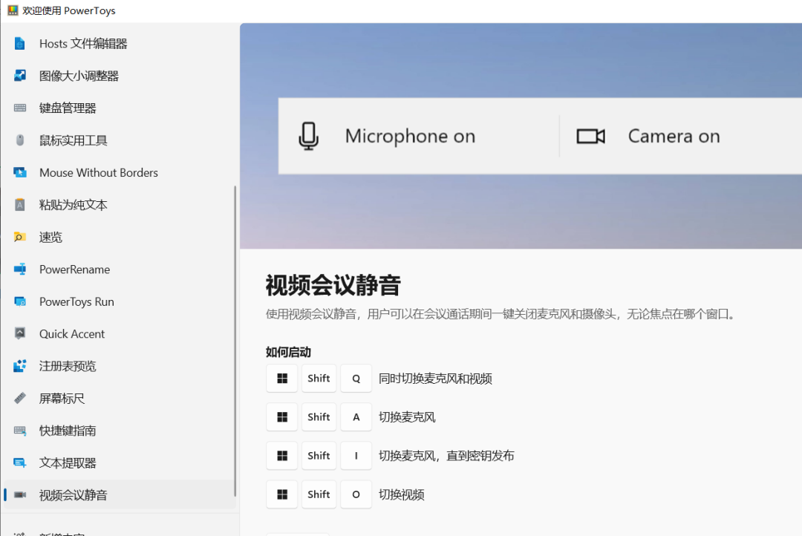Screen dimensions: 802x536
Task: Click the paste as plain text icon
Action: tap(19, 205)
